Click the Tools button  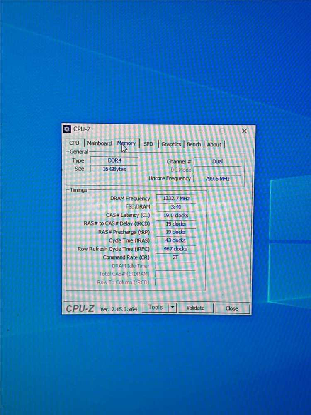(155, 307)
